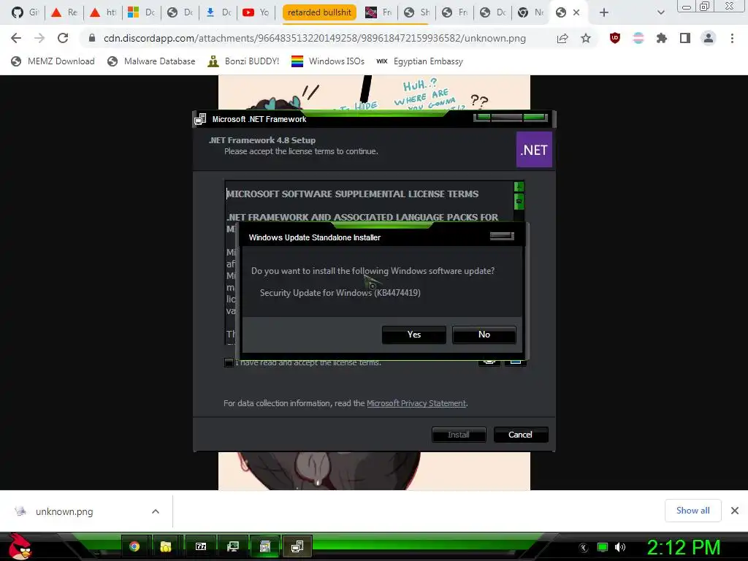Switch to the 'Ne' Chrome-icon tab
Image resolution: width=748 pixels, height=561 pixels.
point(531,13)
